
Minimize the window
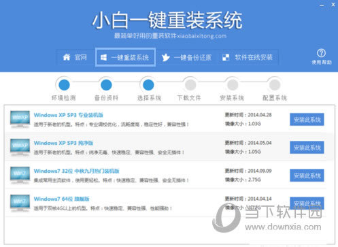pyautogui.click(x=322, y=5)
